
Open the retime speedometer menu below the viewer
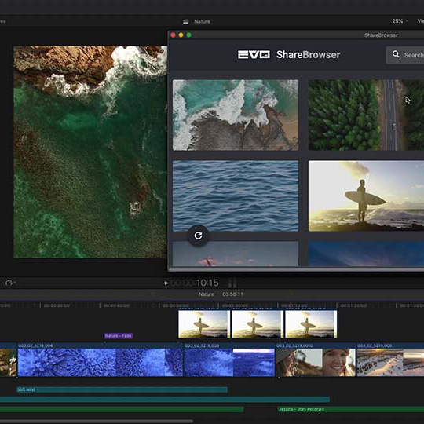(x=10, y=283)
